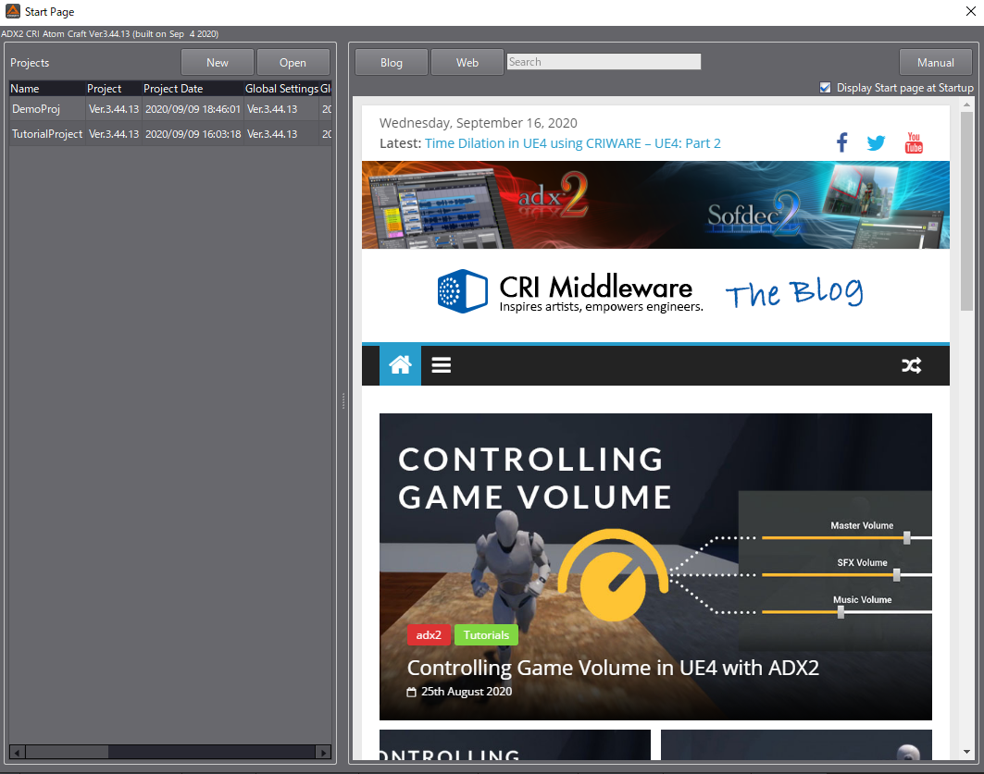The height and width of the screenshot is (774, 984).
Task: Click the projects list horizontal scrollbar thumb
Action: point(68,752)
